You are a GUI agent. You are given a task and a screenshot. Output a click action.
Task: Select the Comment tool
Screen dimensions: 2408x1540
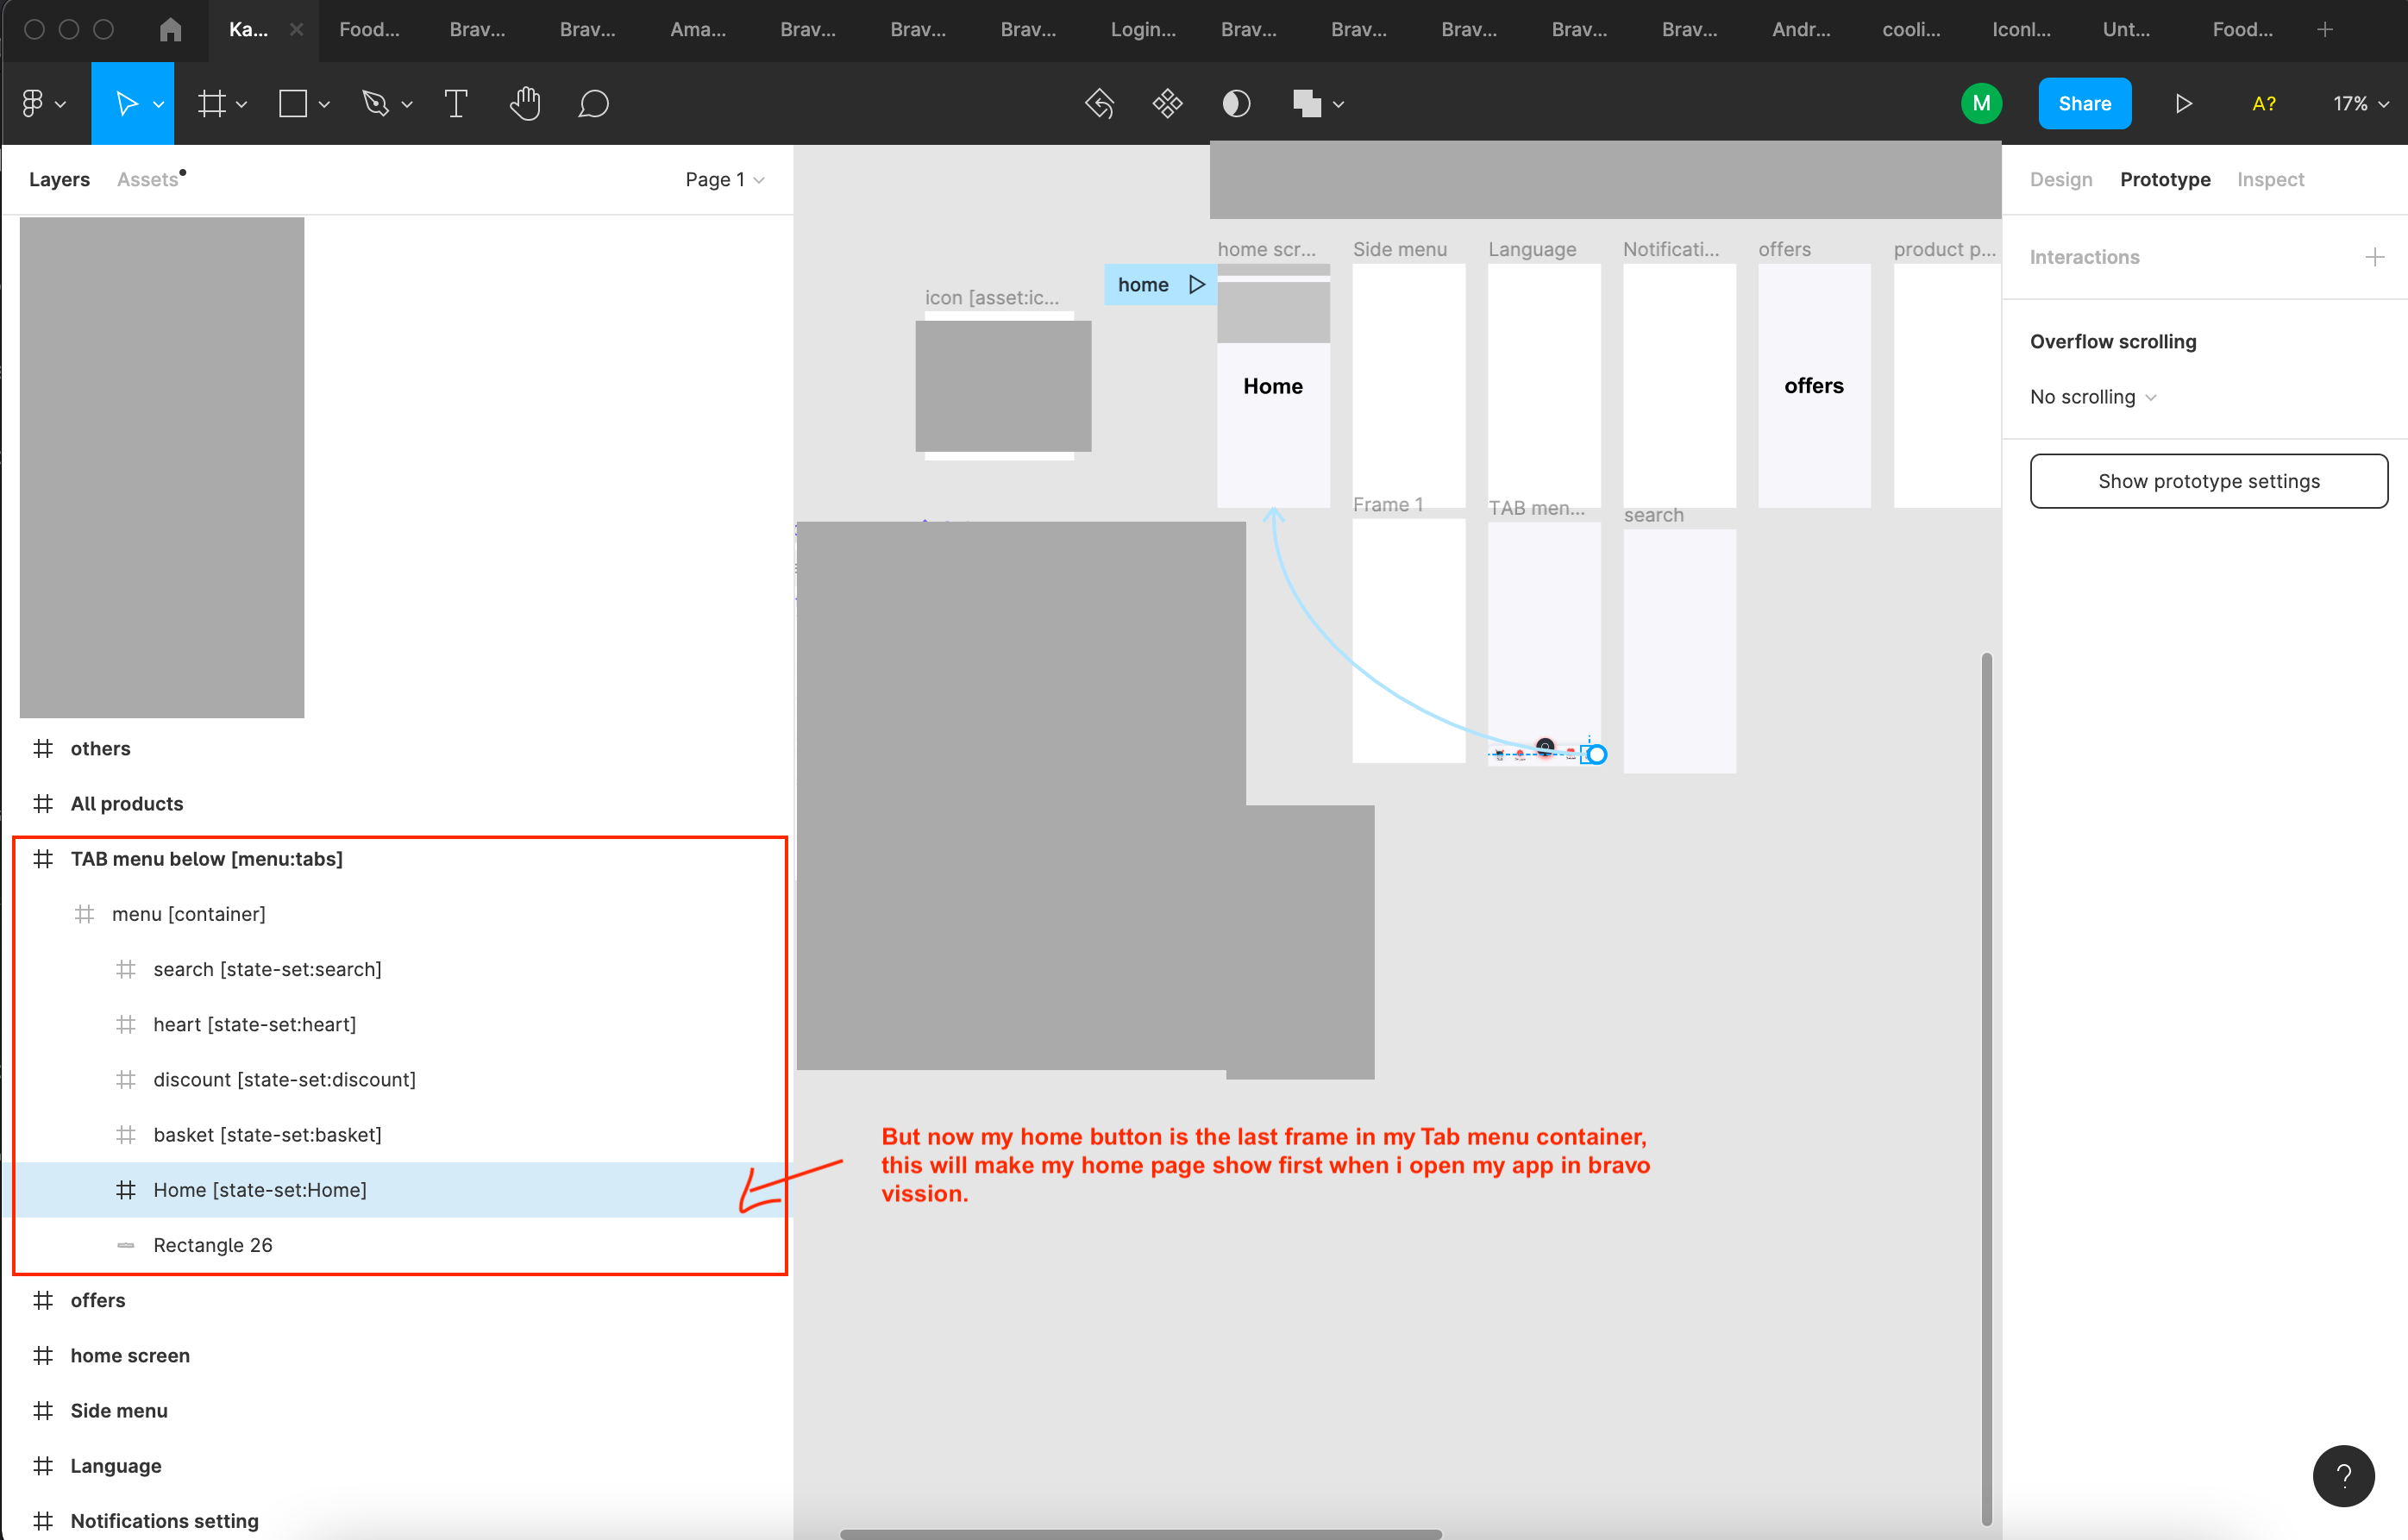pyautogui.click(x=593, y=103)
